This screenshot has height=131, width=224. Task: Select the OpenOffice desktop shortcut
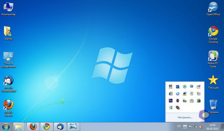click(x=213, y=8)
